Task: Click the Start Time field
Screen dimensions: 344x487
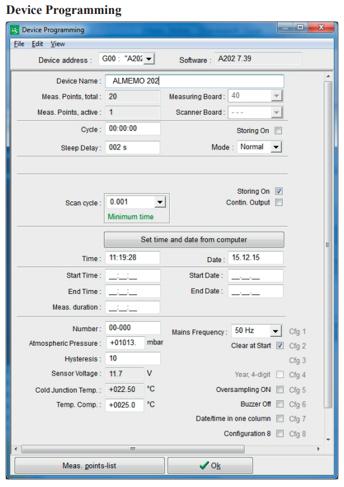Action: (x=132, y=276)
